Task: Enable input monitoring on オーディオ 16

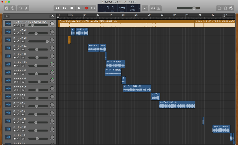Action: [x=23, y=122]
